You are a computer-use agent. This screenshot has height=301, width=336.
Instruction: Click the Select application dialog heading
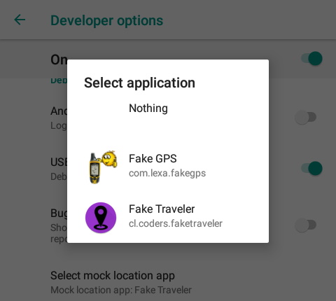(139, 83)
